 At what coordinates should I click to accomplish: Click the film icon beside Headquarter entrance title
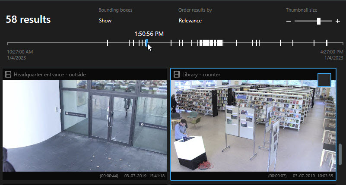[8, 75]
